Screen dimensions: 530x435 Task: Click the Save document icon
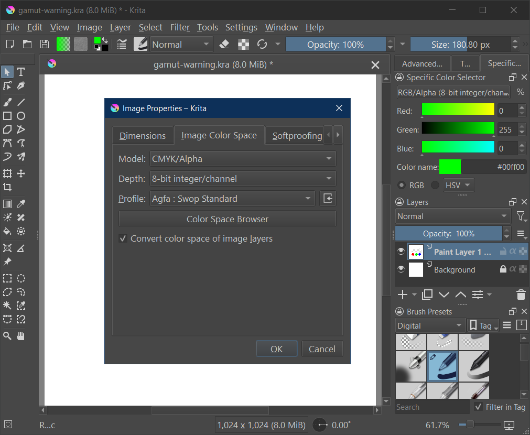coord(45,45)
